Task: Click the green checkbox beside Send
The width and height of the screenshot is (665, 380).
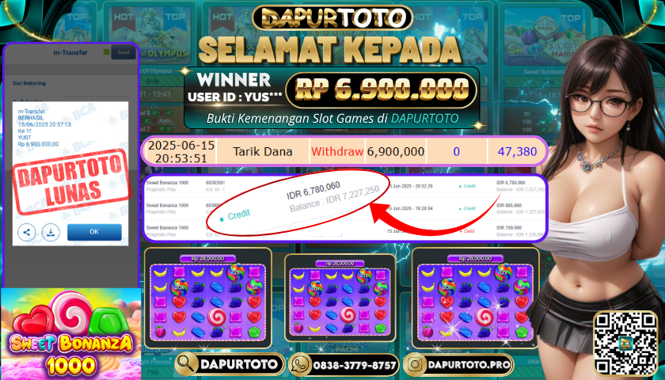Action: coord(106,52)
